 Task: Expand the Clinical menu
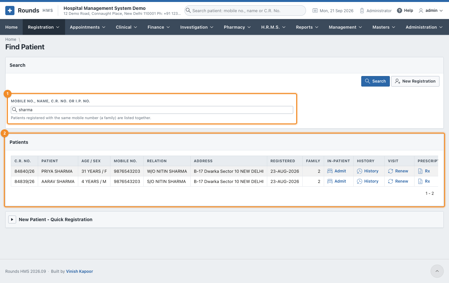coord(127,27)
